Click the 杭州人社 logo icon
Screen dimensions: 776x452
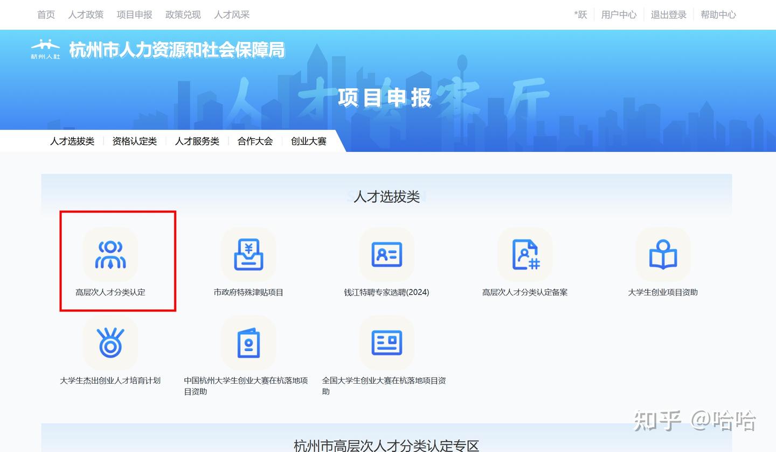coord(45,49)
